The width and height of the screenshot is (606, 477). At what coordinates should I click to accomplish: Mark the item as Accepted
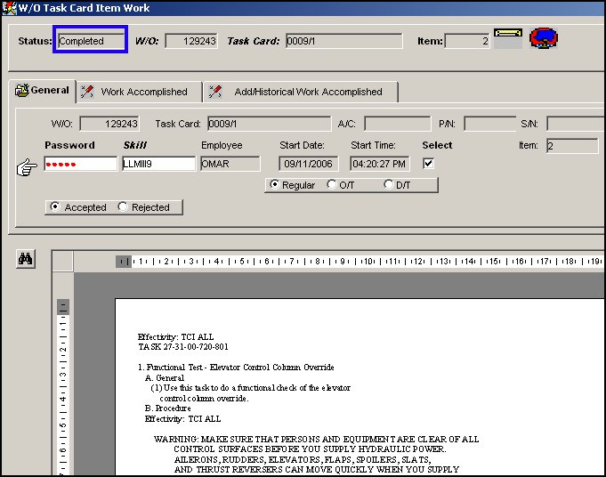[x=55, y=206]
